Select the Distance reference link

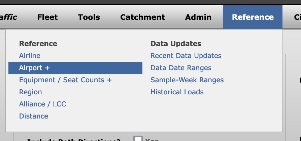pos(34,116)
